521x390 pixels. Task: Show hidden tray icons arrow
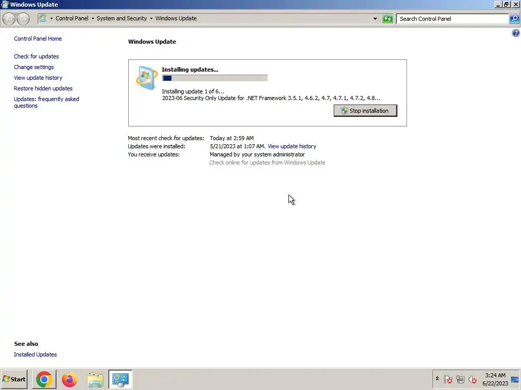(x=437, y=379)
